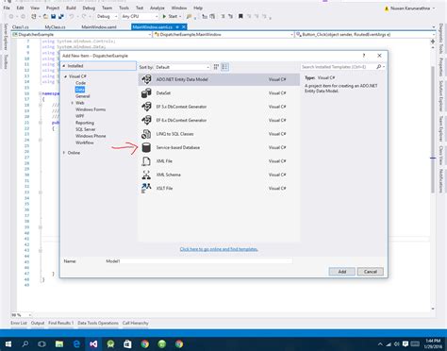Open the Error List bottom tab
The height and width of the screenshot is (351, 447).
[19, 323]
